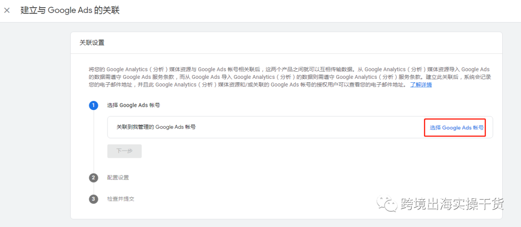Click the 选择 Google Ads 帐号 link
Image resolution: width=521 pixels, height=227 pixels.
(x=456, y=127)
